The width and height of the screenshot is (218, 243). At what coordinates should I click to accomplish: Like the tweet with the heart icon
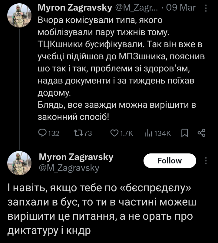pos(114,133)
